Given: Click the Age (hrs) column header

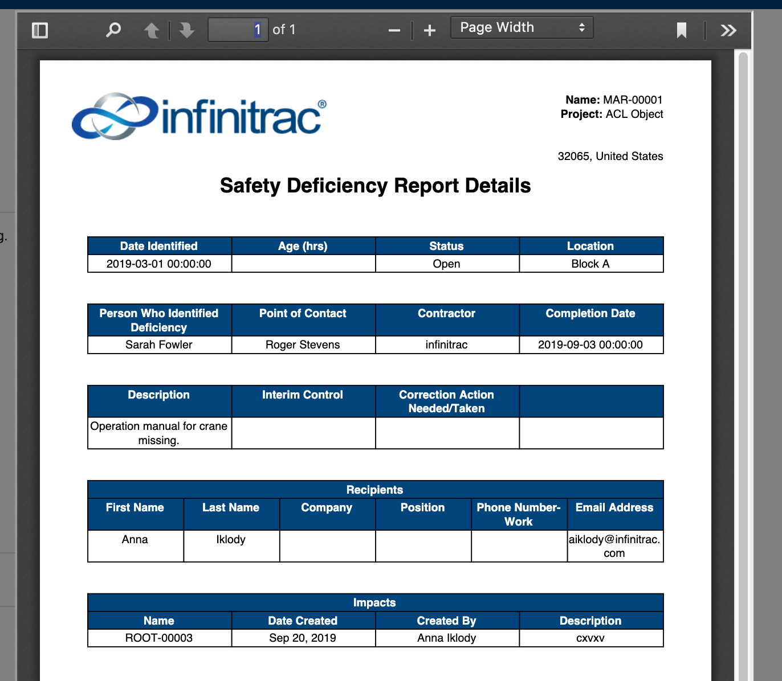Looking at the screenshot, I should click(303, 246).
